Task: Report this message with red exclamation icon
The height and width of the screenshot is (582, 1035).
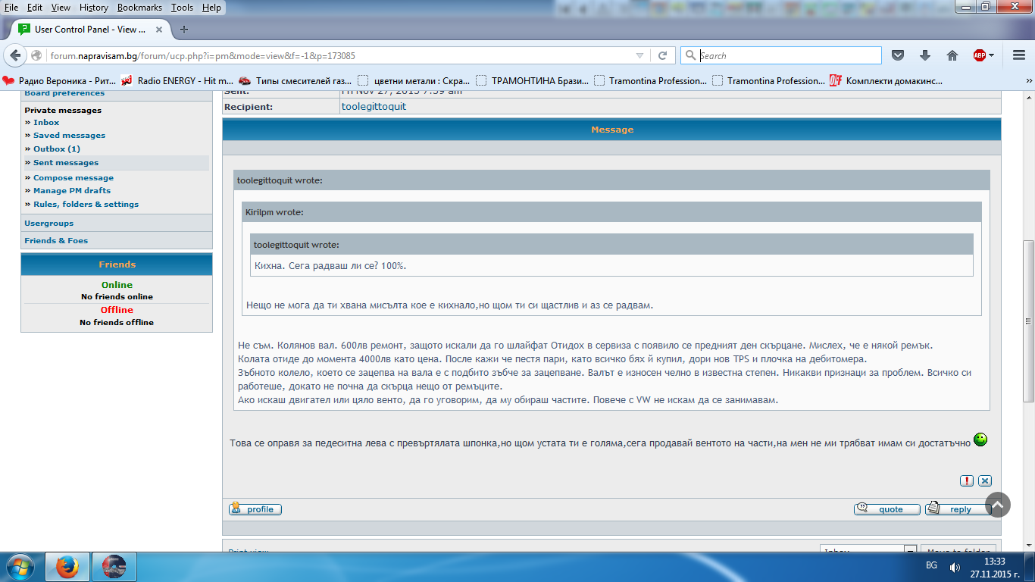Action: coord(967,480)
